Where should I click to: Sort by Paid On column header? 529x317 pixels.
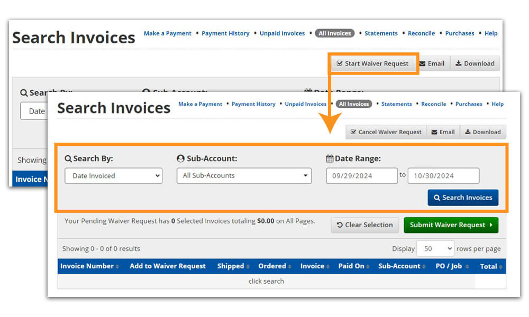pos(353,266)
